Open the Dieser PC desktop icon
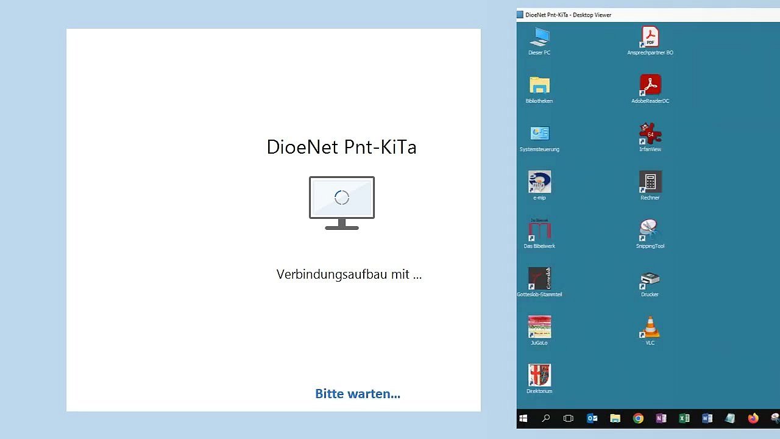This screenshot has height=439, width=780. [x=539, y=38]
